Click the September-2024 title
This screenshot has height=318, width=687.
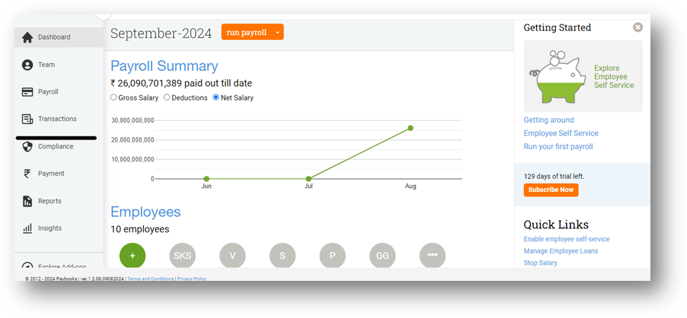click(x=161, y=33)
